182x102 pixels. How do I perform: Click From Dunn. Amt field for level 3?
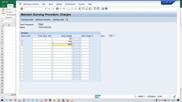pos(42,44)
